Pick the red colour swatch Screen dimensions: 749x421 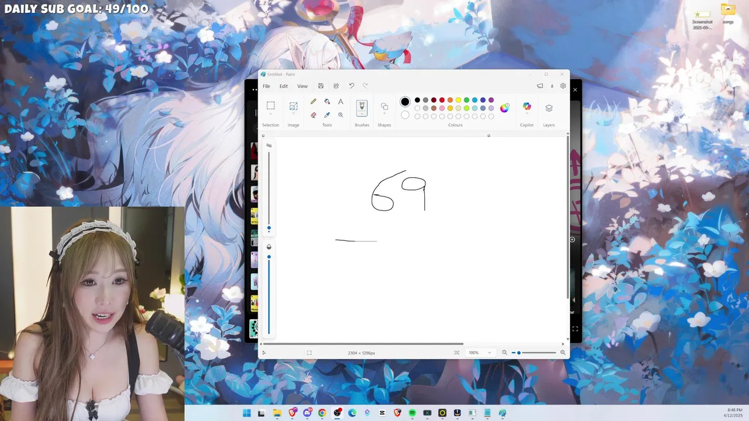pyautogui.click(x=442, y=100)
